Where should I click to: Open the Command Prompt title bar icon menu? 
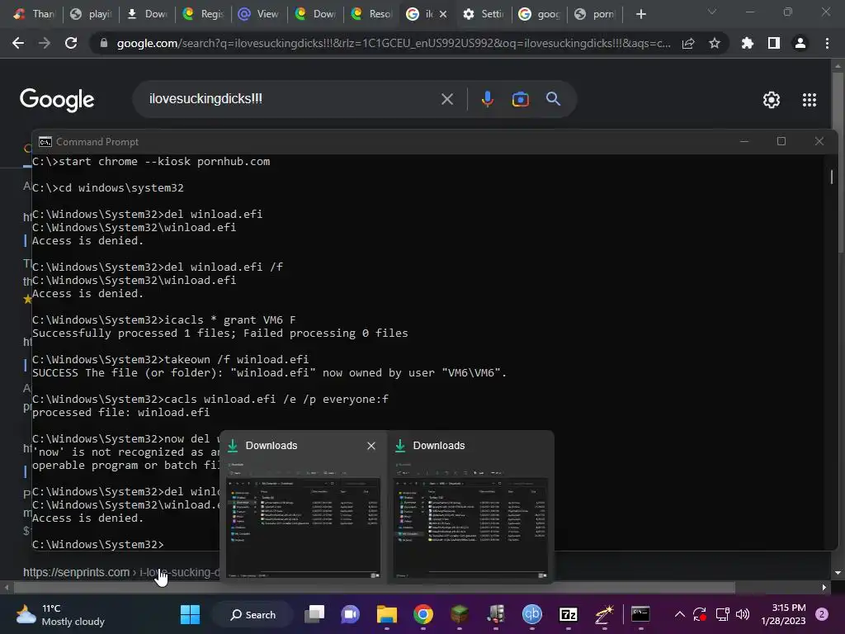(45, 142)
